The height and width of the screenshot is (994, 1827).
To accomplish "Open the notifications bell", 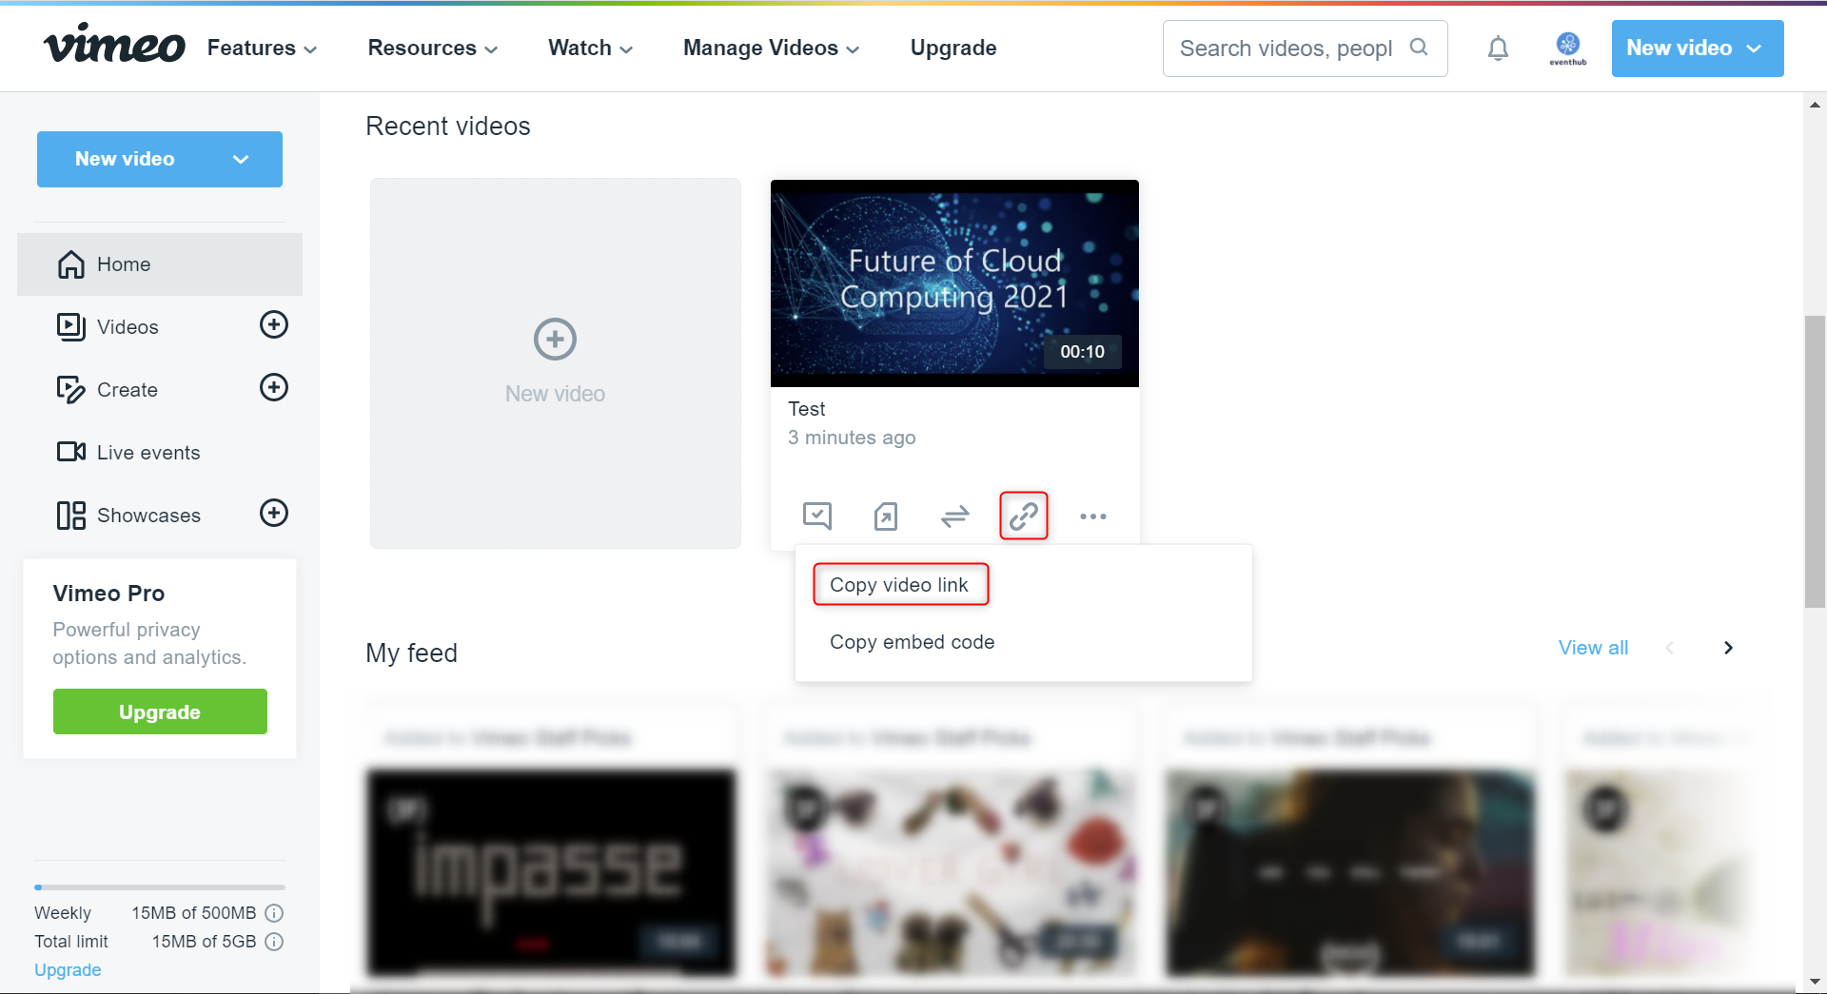I will [1498, 49].
